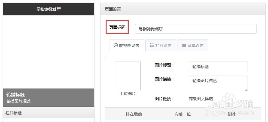The height and width of the screenshot is (122, 268).
Task: Click the list icon on 栏目设置 tab
Action: [x=152, y=45]
